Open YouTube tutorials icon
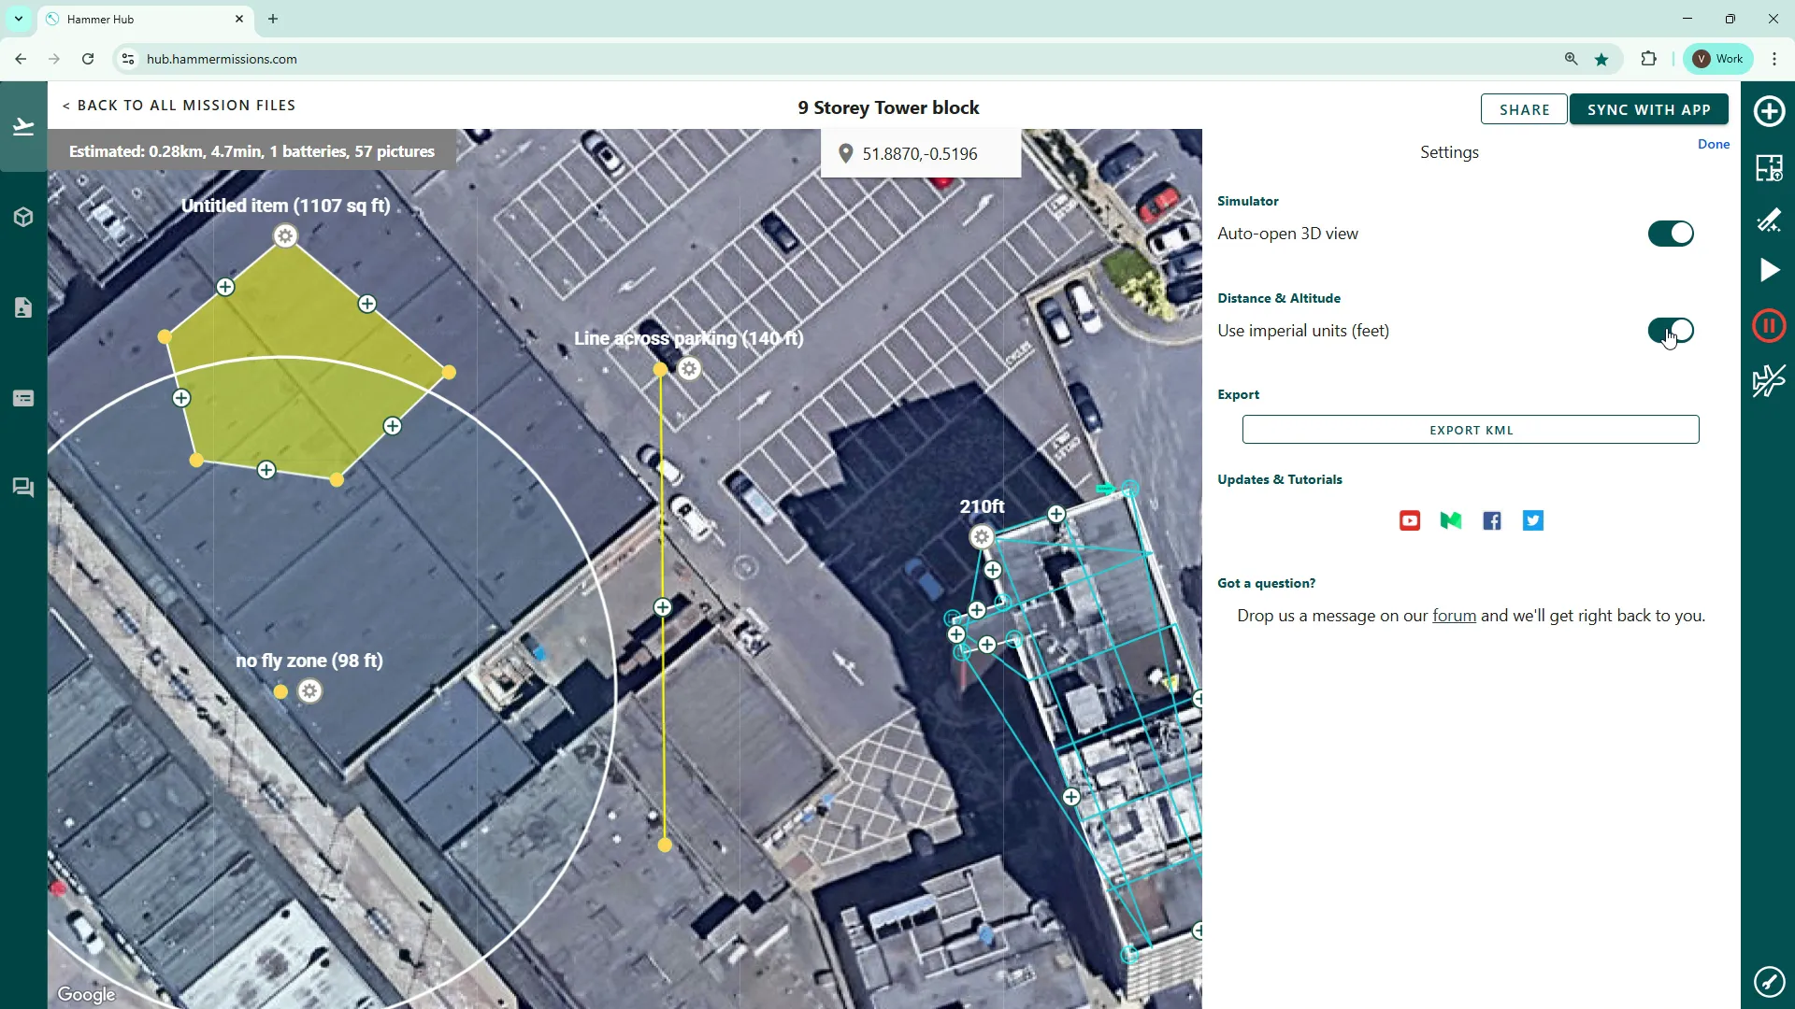Viewport: 1795px width, 1009px height. coord(1410,521)
